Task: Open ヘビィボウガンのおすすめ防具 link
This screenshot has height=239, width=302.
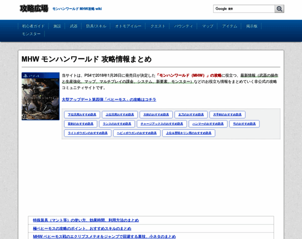Action: click(x=137, y=133)
